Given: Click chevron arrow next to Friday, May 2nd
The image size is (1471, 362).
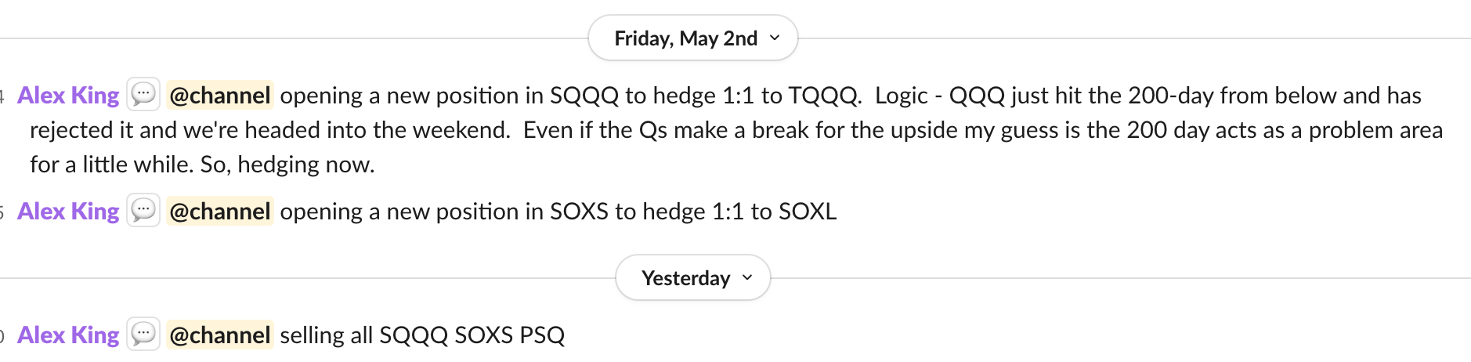Looking at the screenshot, I should (x=775, y=38).
